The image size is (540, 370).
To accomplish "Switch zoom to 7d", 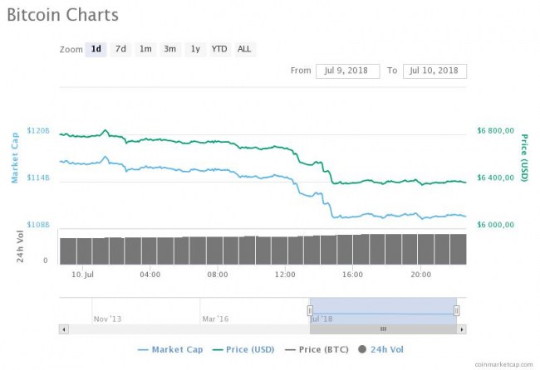I will 120,49.
